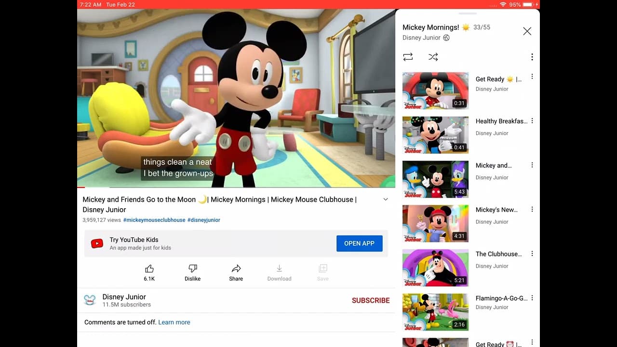
Task: Click the 'Try YouTube Kids' text
Action: click(134, 240)
